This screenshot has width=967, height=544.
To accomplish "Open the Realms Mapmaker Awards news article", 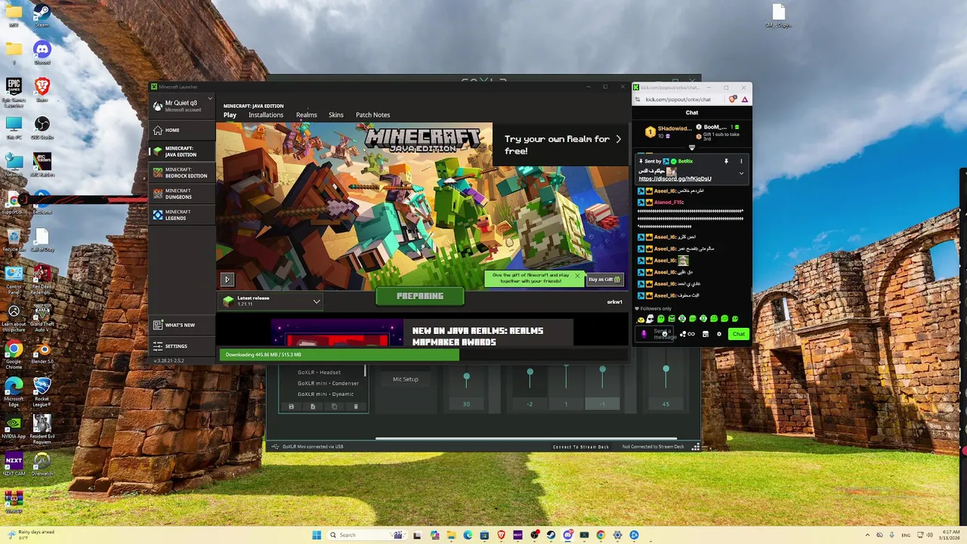I will click(477, 336).
